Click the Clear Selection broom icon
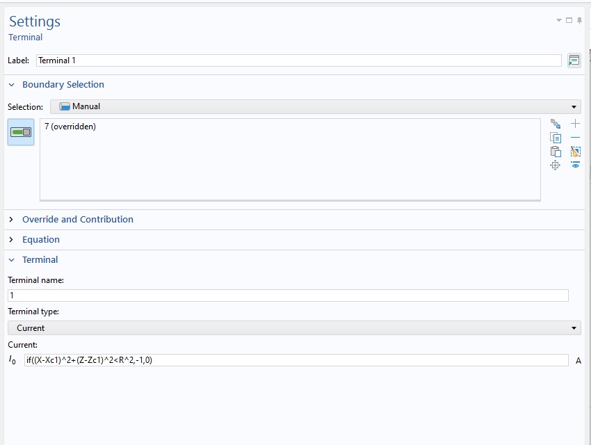 (575, 152)
